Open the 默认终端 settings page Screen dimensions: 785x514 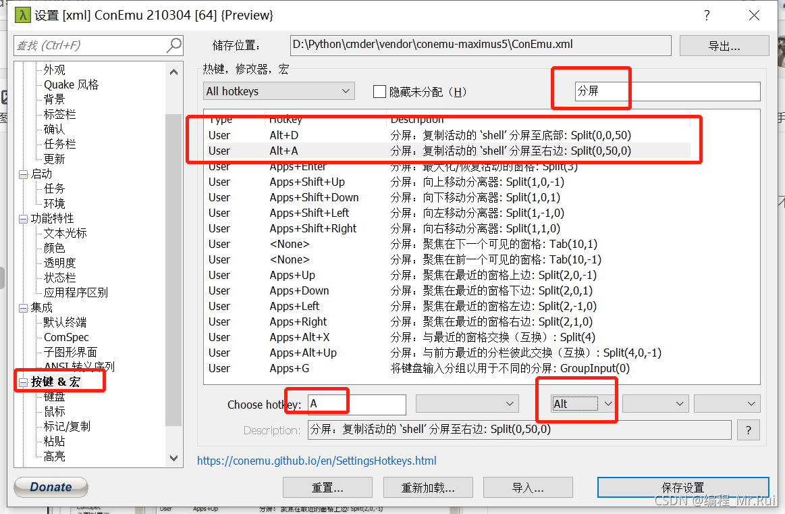pos(65,322)
